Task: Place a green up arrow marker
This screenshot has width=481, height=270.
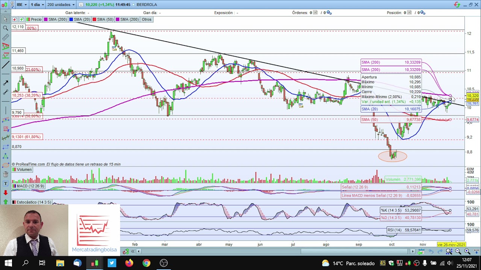Action: click(5, 202)
